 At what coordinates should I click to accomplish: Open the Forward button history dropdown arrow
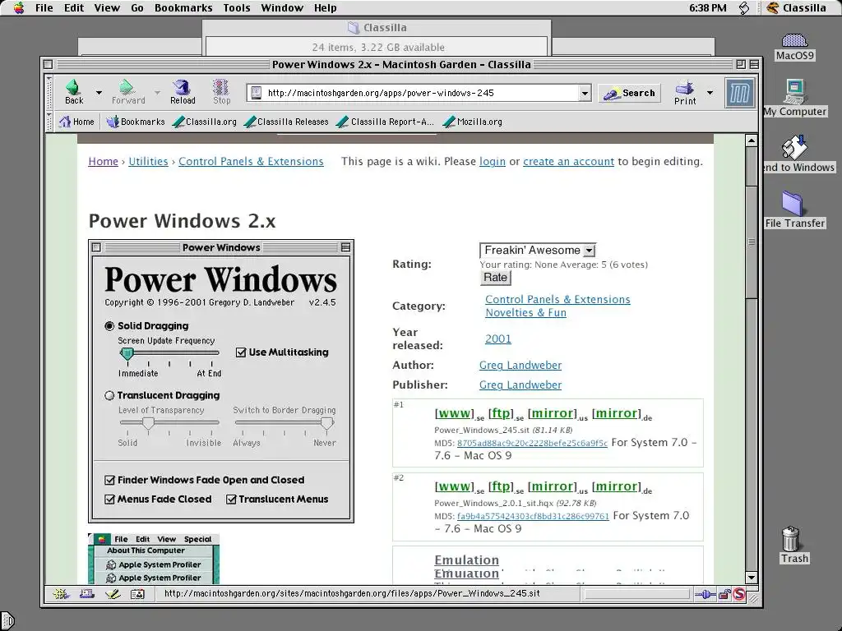pyautogui.click(x=157, y=93)
